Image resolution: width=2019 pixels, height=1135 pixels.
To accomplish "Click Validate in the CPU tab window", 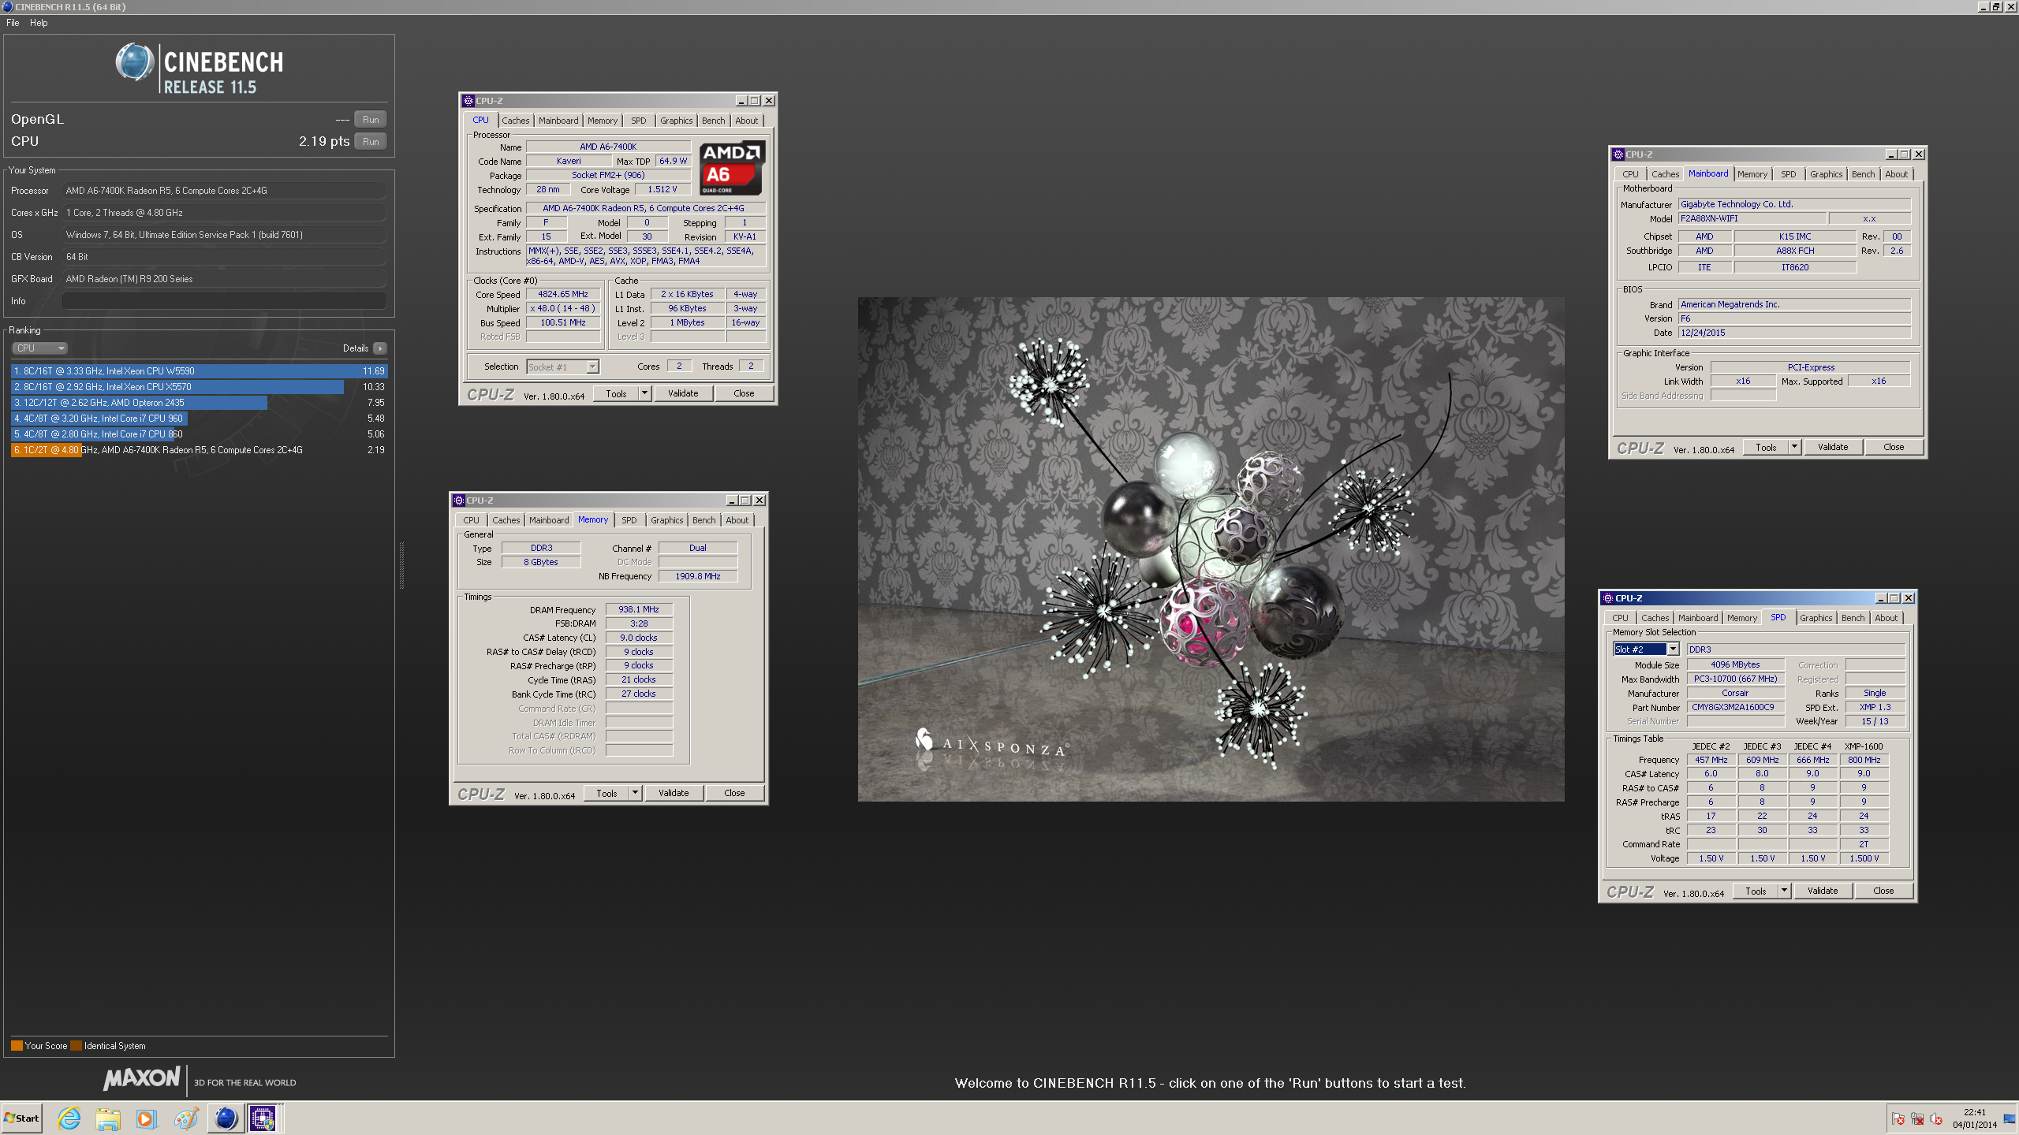I will [683, 393].
